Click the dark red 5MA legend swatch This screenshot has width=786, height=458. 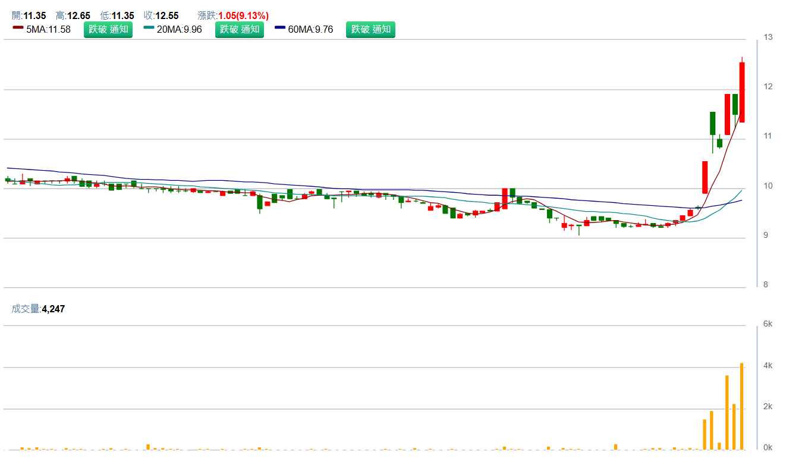(x=18, y=27)
